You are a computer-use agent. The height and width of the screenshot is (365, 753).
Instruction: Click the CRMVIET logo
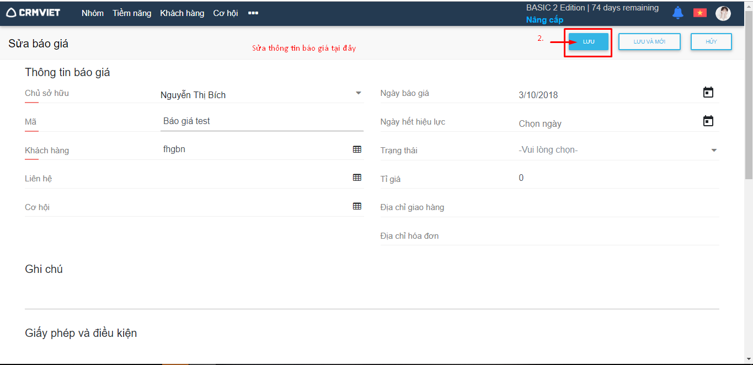coord(33,13)
